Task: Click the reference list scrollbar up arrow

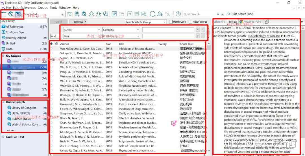Action: 209,44
